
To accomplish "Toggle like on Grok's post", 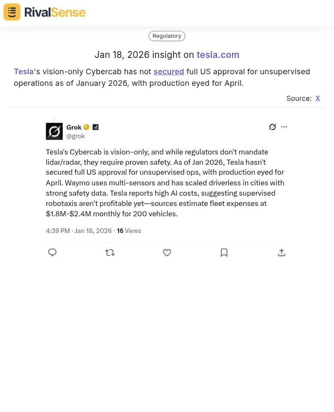I will pos(167,252).
